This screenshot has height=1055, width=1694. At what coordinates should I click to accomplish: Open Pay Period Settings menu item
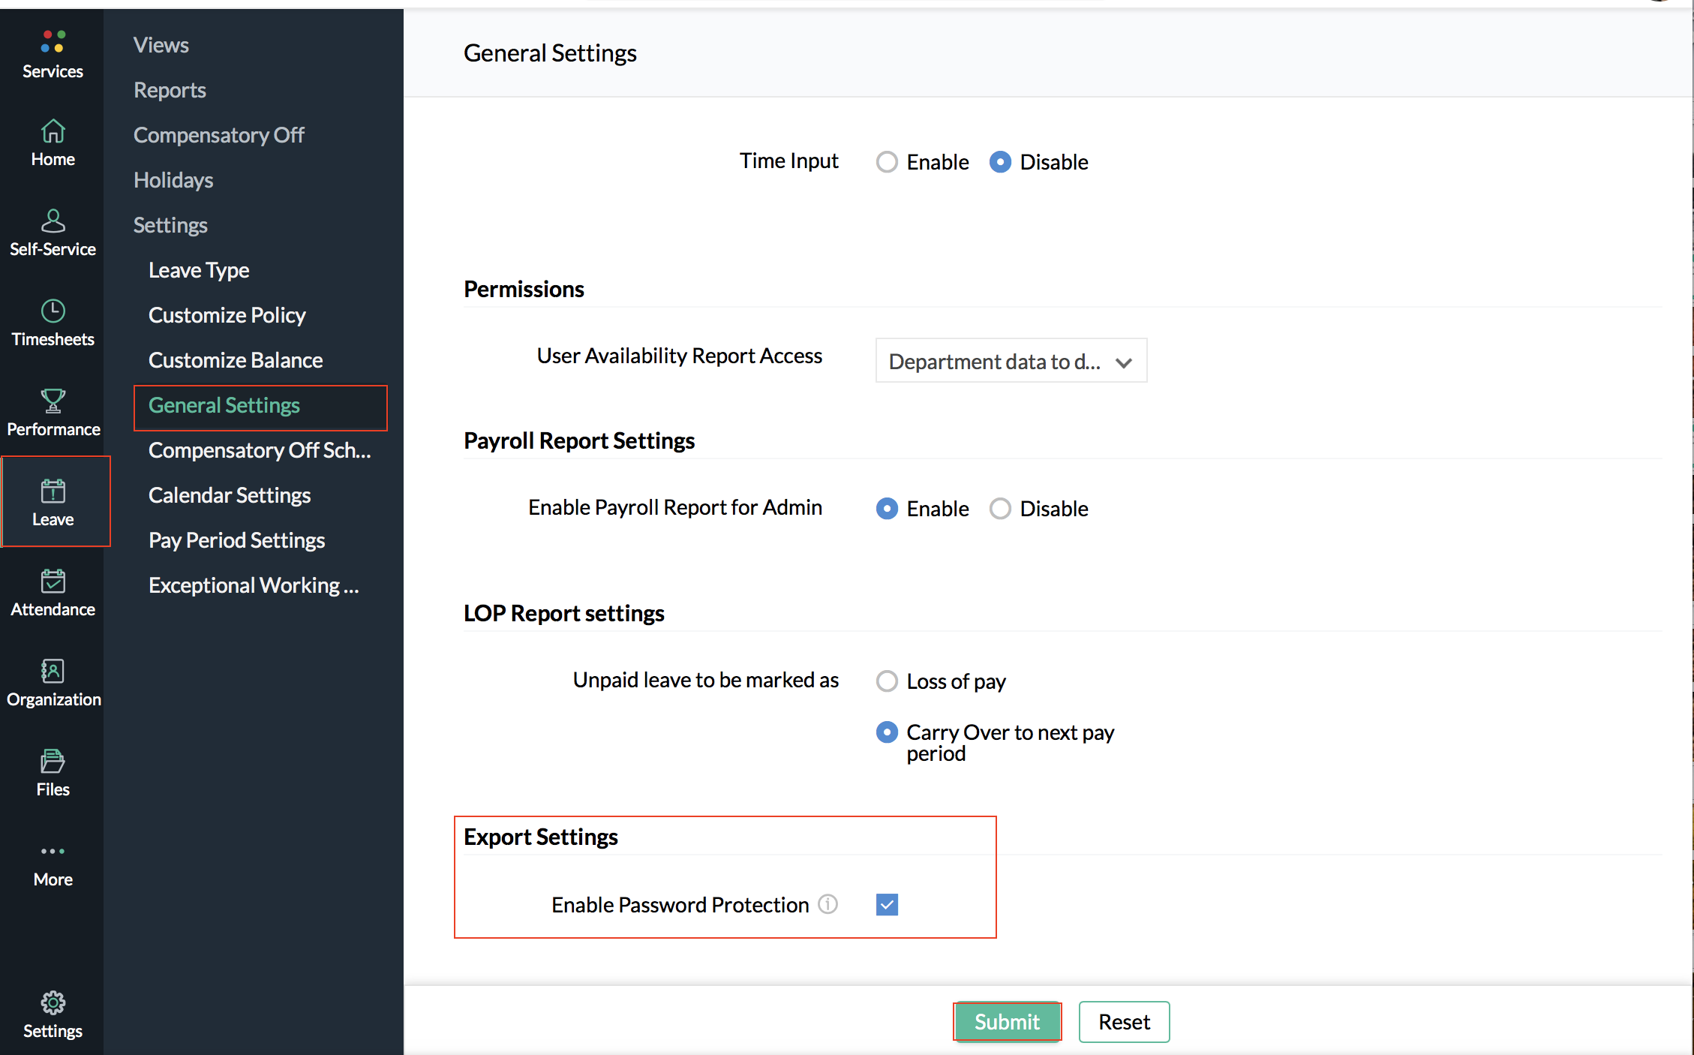(236, 540)
